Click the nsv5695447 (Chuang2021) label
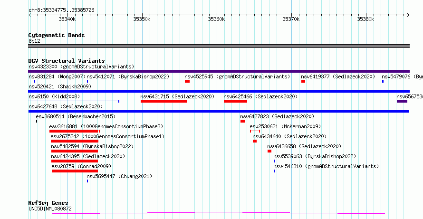Viewport: 423px width, 219px height. tap(119, 176)
